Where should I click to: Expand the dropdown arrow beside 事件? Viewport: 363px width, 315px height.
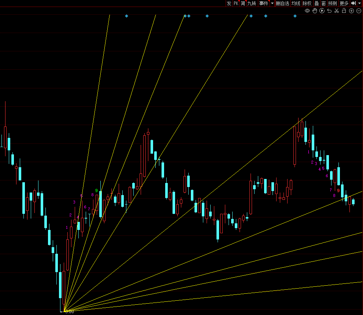272,3
